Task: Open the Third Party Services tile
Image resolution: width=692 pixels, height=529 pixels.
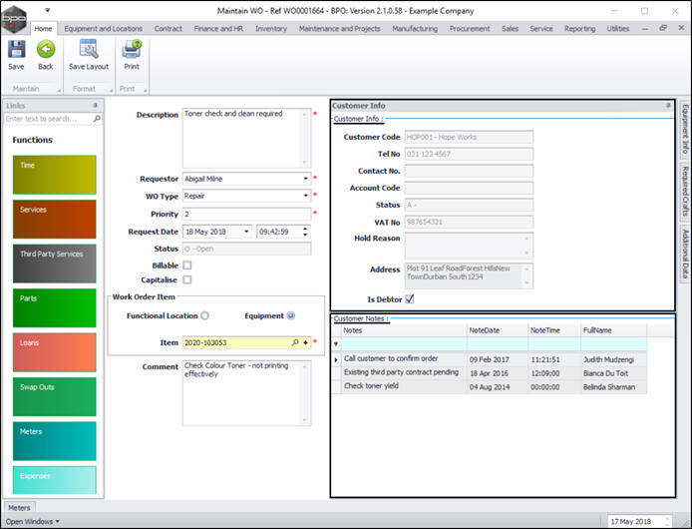Action: pyautogui.click(x=54, y=264)
